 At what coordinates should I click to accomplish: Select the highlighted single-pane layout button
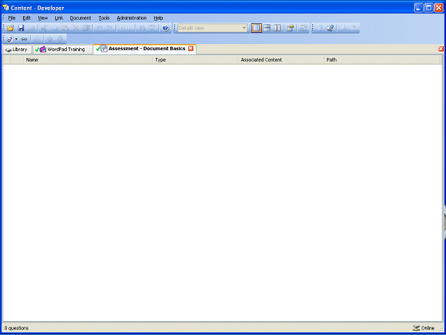256,28
